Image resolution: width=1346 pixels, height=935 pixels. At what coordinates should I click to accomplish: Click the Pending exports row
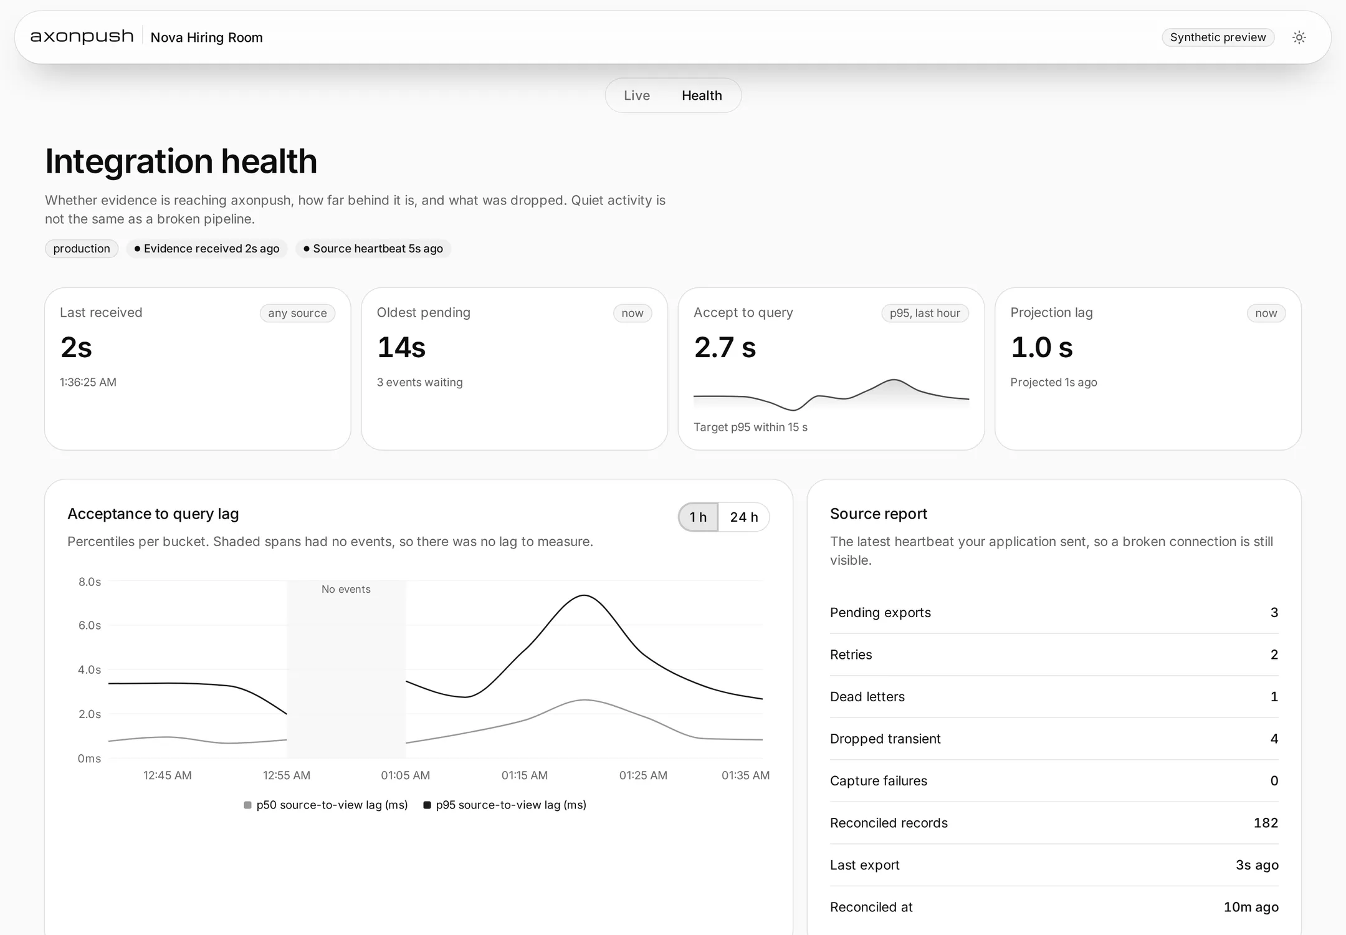coord(1054,613)
